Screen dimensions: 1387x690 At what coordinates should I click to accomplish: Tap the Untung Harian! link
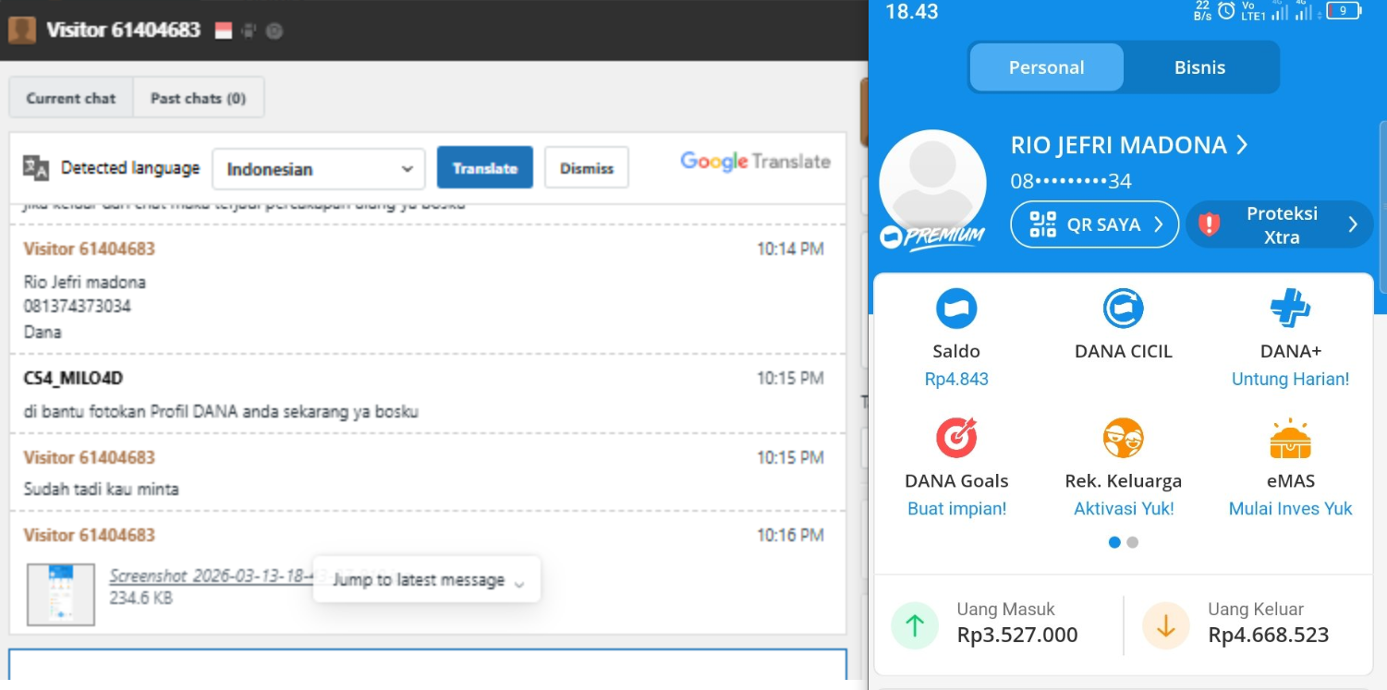click(x=1290, y=379)
